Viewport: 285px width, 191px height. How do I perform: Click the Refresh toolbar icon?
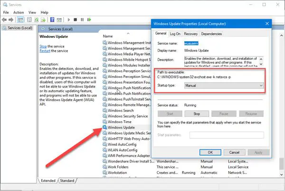pos(37,19)
